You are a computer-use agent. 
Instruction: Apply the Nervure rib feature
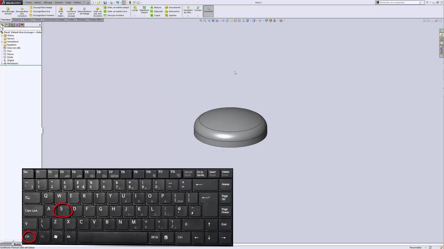click(156, 7)
